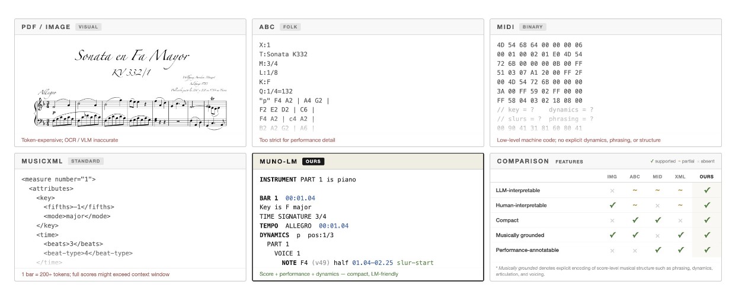Click the 'TEMPO ALLEGRO' line in MUNO-LM
Screen dimensions: 729x294
point(304,226)
